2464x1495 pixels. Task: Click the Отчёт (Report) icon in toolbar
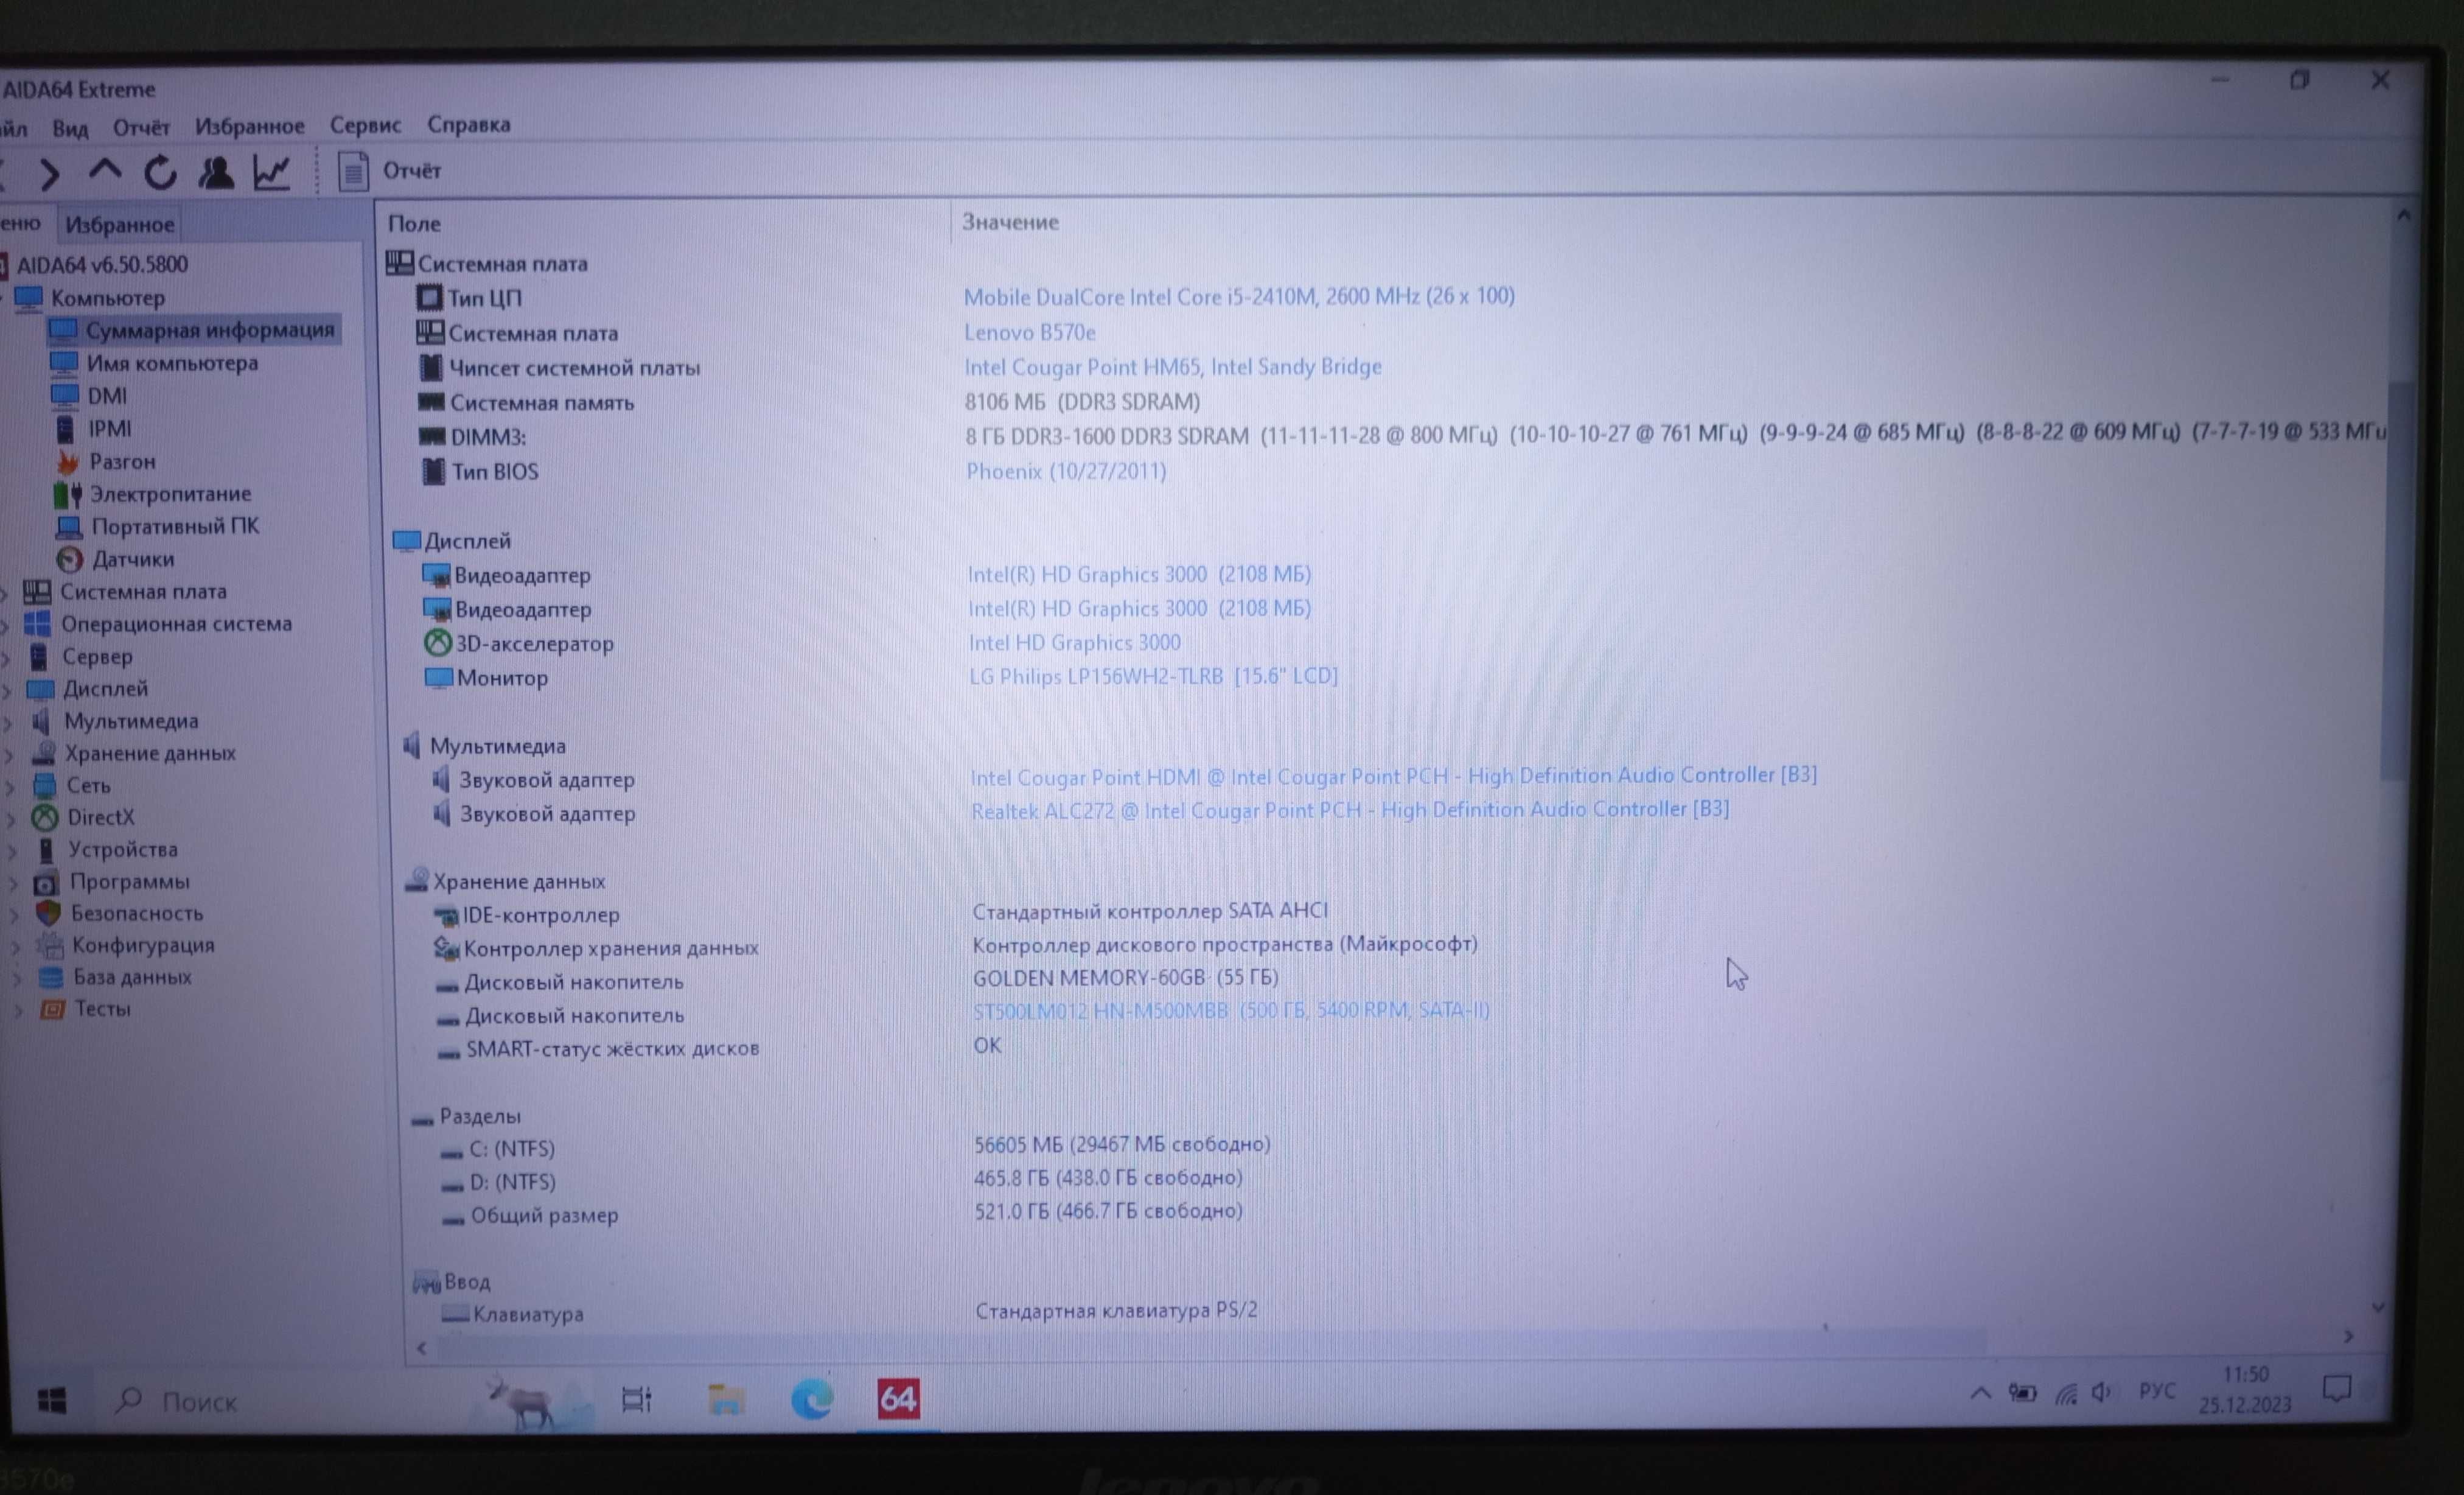pos(352,169)
